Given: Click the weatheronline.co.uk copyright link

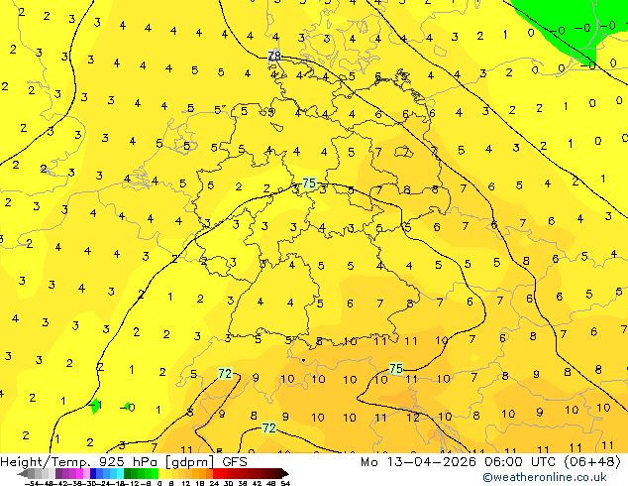Looking at the screenshot, I should [x=545, y=477].
